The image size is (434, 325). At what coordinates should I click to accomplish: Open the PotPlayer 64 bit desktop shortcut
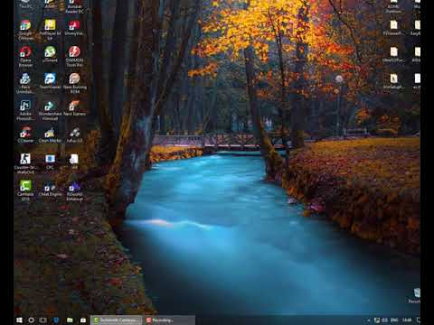point(50,30)
